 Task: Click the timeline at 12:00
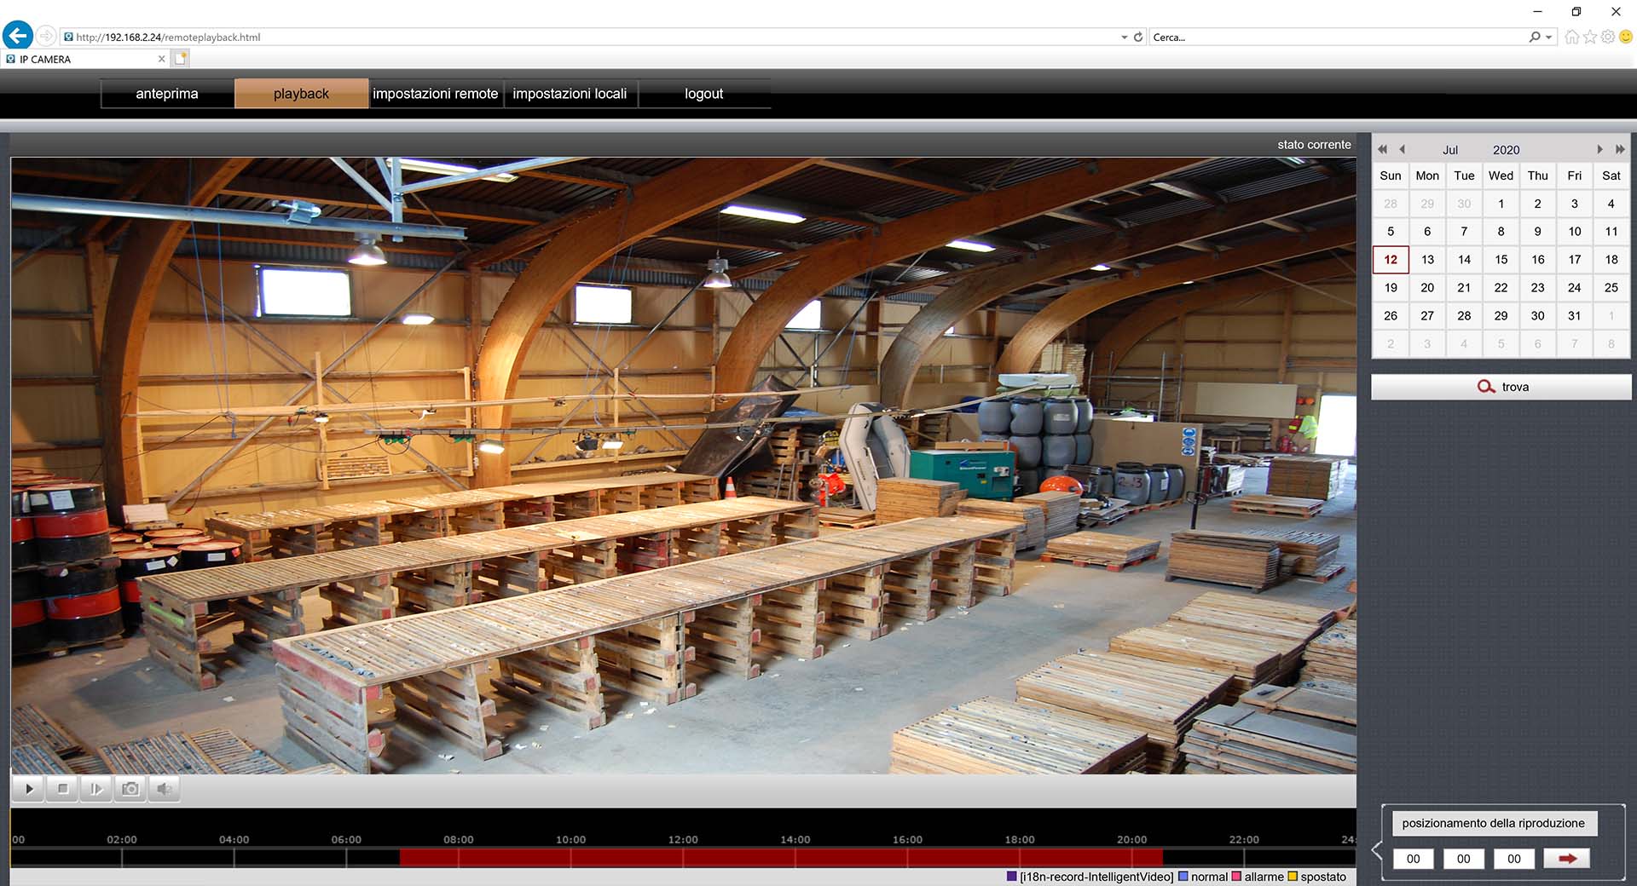(683, 857)
